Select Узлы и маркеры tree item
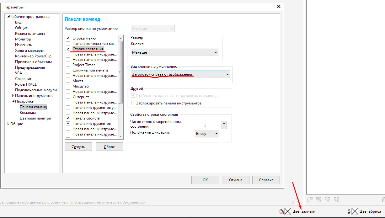The image size is (385, 218). pyautogui.click(x=29, y=51)
